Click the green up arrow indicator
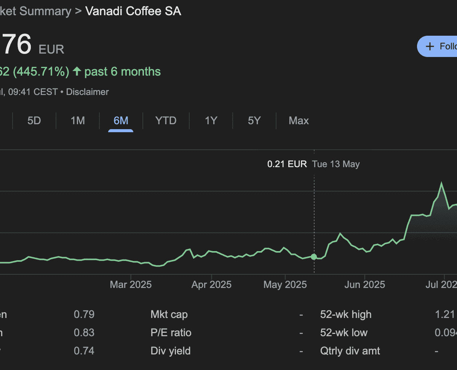This screenshot has height=370, width=457. 77,71
